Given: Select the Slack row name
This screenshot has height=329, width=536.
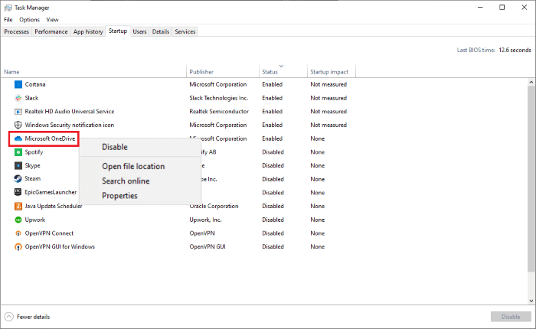Looking at the screenshot, I should (32, 98).
